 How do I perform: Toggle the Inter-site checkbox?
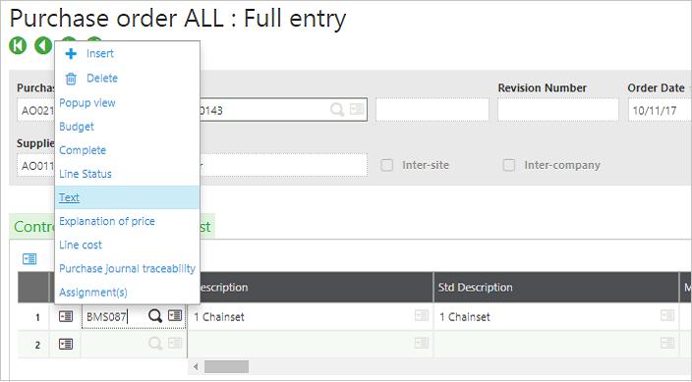click(387, 165)
